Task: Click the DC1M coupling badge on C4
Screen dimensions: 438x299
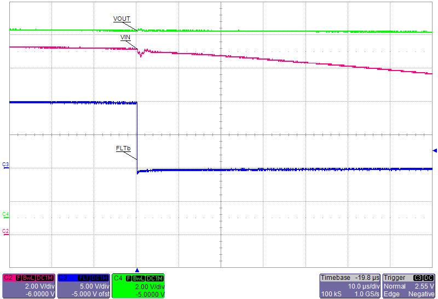Action: pyautogui.click(x=154, y=278)
